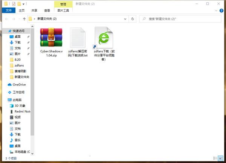Select the 管理 contextual tab
Image resolution: width=226 pixels, height=163 pixels.
point(63,4)
